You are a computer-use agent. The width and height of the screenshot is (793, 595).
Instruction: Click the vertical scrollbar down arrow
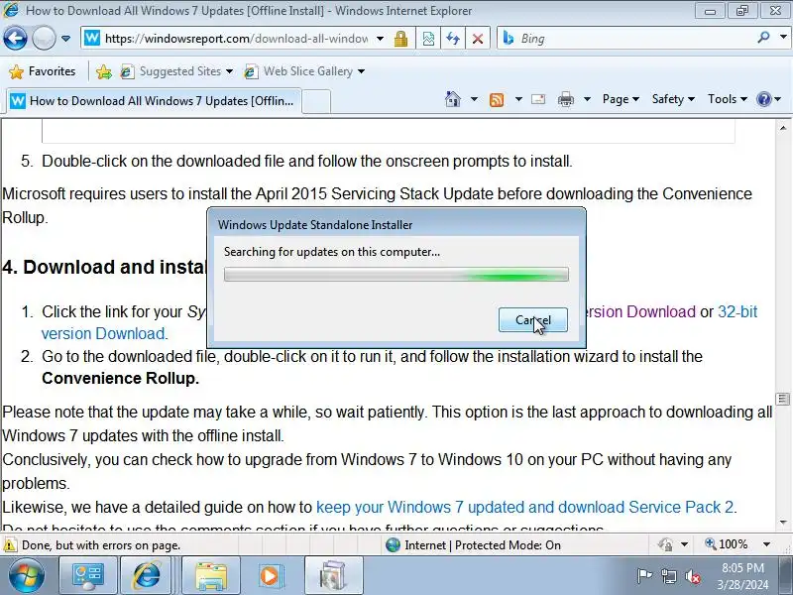coord(783,523)
